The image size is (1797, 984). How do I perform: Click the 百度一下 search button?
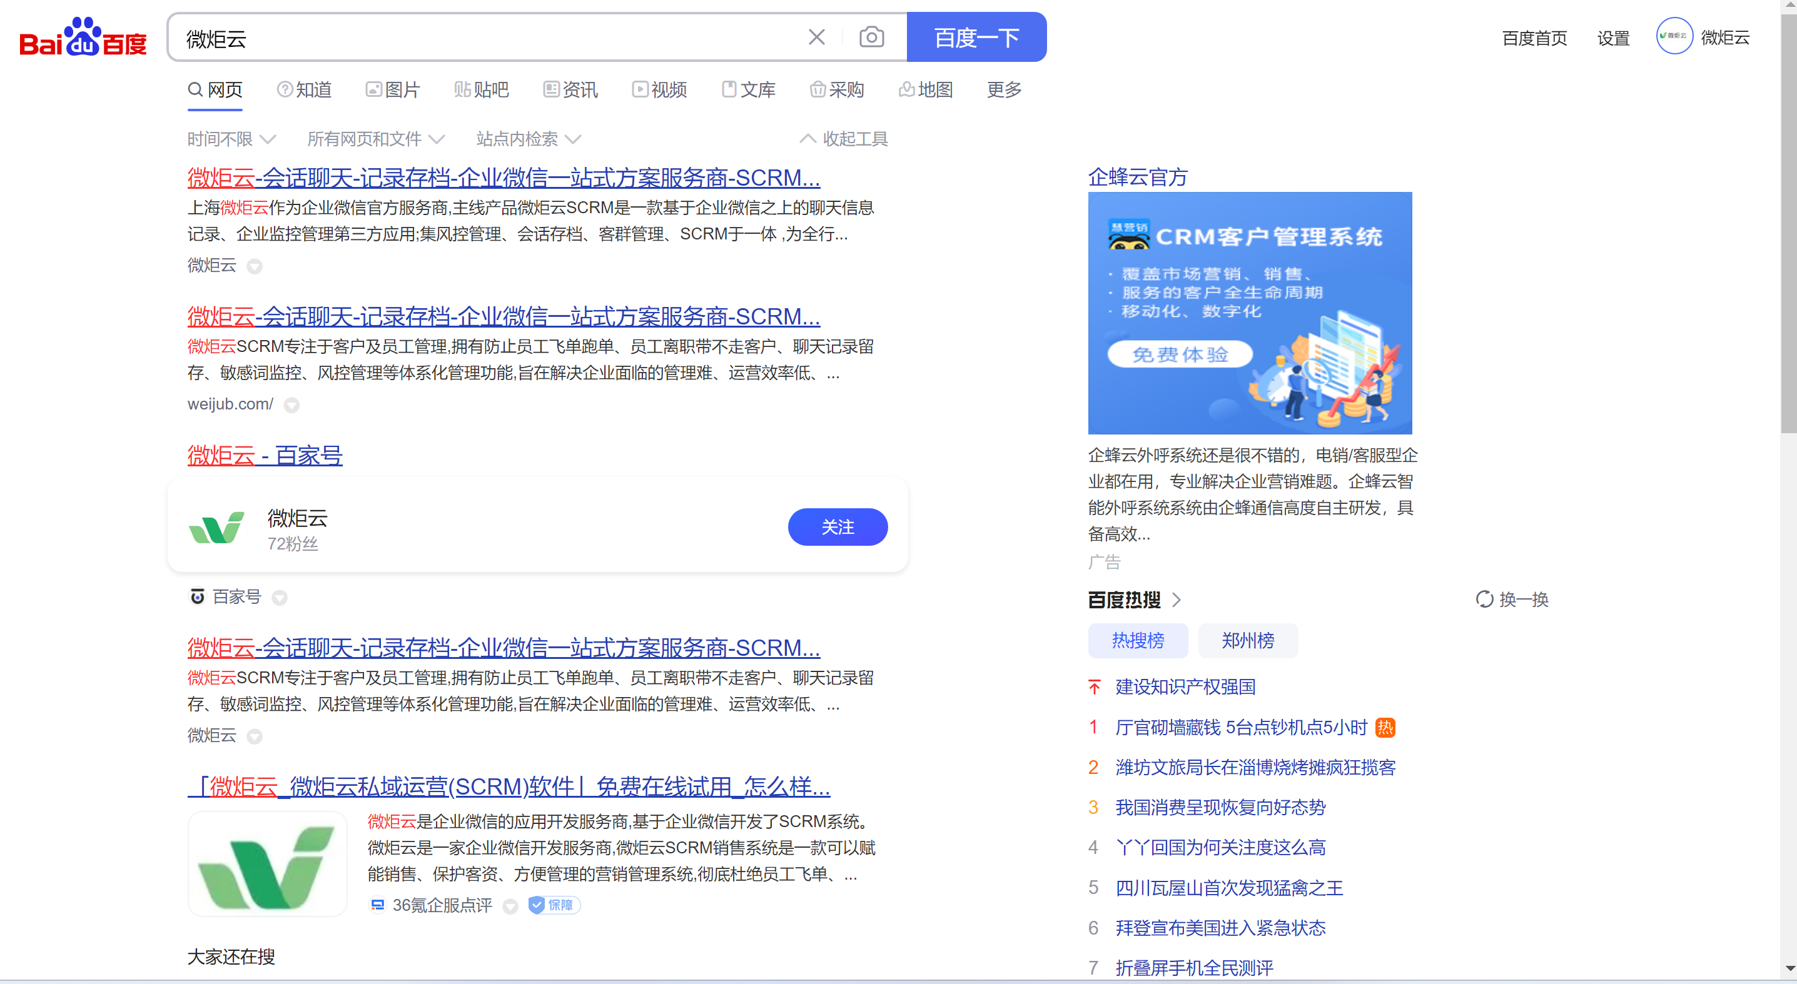[x=976, y=37]
